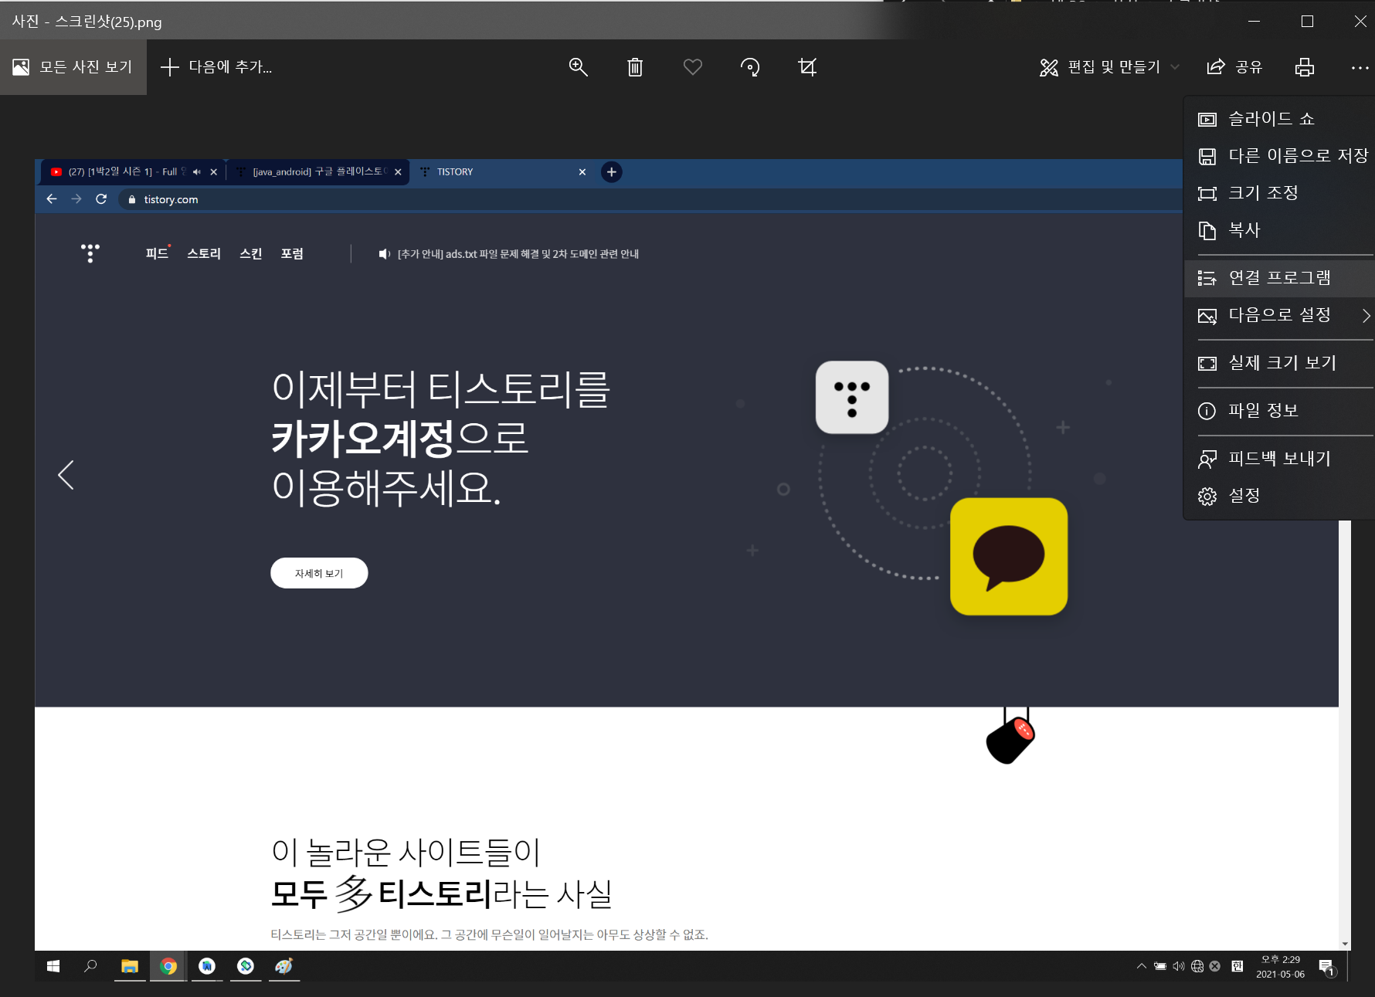Open 설정 from the dropdown menu
Screen dimensions: 1375x997
coord(1279,496)
